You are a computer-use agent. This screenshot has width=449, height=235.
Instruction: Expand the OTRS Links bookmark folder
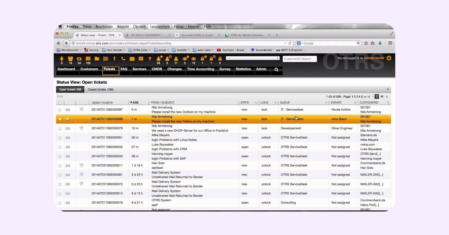pos(139,50)
